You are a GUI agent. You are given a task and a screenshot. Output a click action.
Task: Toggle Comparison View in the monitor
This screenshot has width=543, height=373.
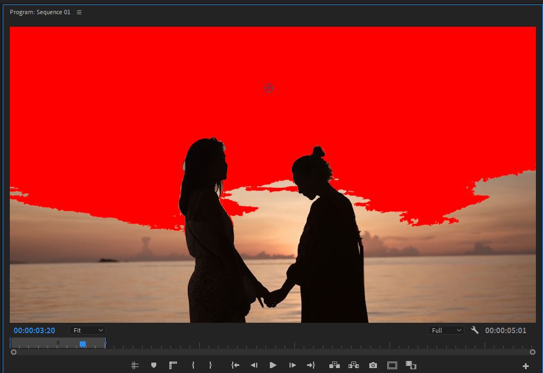click(x=392, y=365)
